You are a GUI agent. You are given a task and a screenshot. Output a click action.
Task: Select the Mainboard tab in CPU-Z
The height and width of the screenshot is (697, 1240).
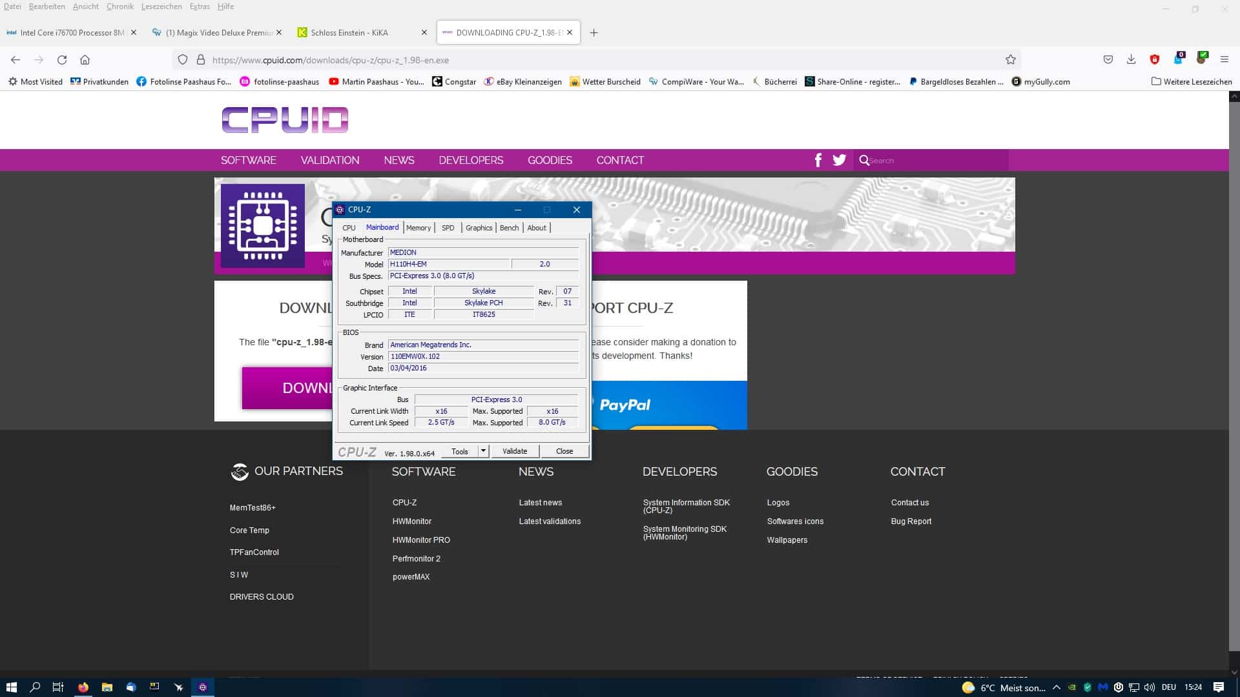382,227
